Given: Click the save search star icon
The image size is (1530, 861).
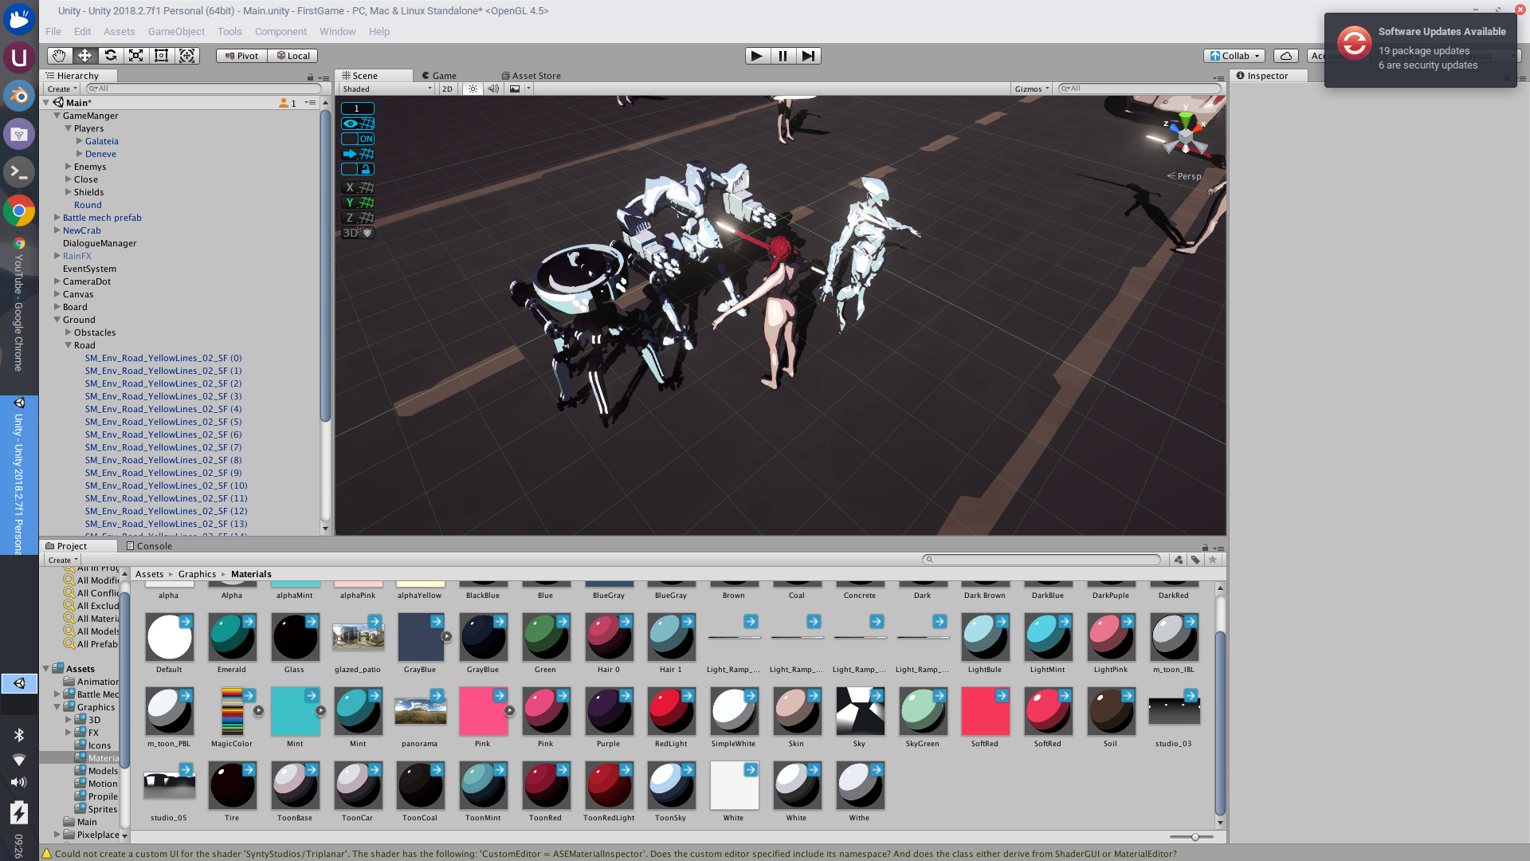Looking at the screenshot, I should (x=1213, y=560).
